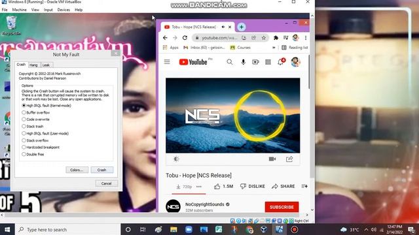419x235 pixels.
Task: Dislike the Tobu - Hope video
Action: pyautogui.click(x=253, y=186)
